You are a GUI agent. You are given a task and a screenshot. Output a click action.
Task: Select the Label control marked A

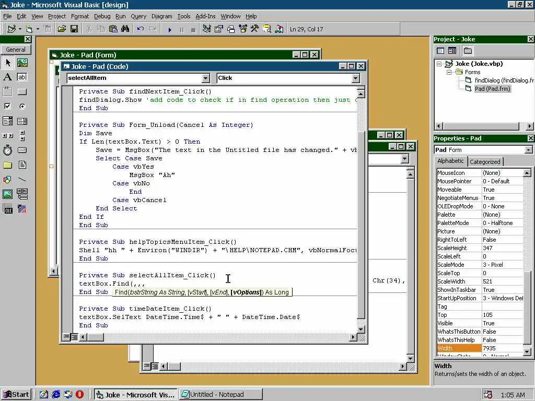(8, 77)
